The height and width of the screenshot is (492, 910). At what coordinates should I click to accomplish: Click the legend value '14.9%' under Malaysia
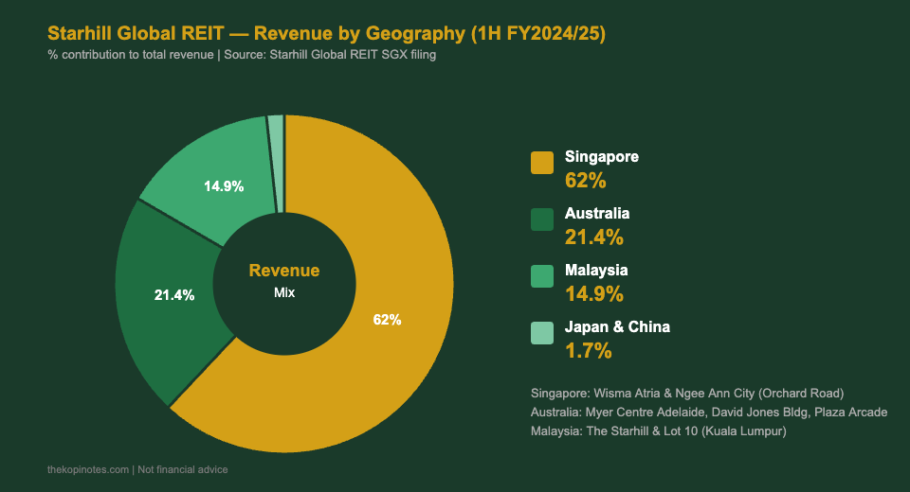(x=594, y=294)
